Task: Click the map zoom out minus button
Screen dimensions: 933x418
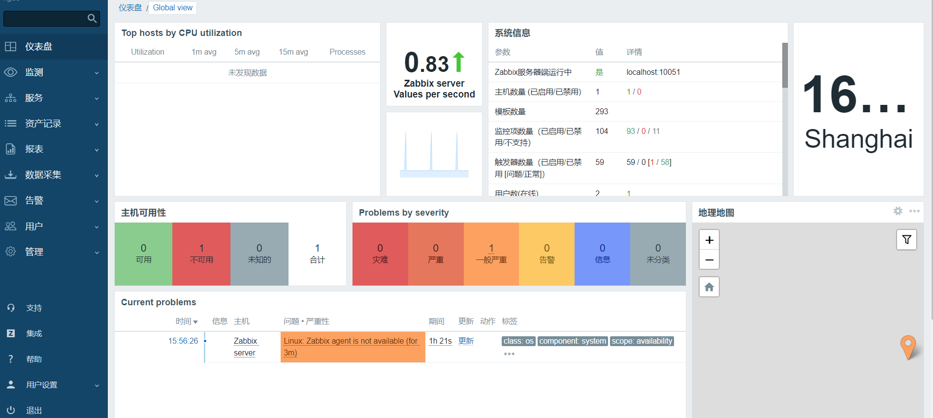Action: pos(709,260)
